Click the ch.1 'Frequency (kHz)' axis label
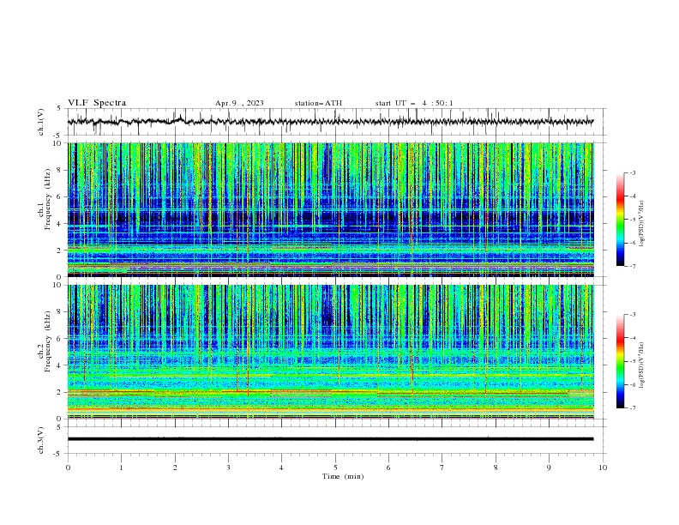Screen dimensions: 679x525 coord(48,200)
